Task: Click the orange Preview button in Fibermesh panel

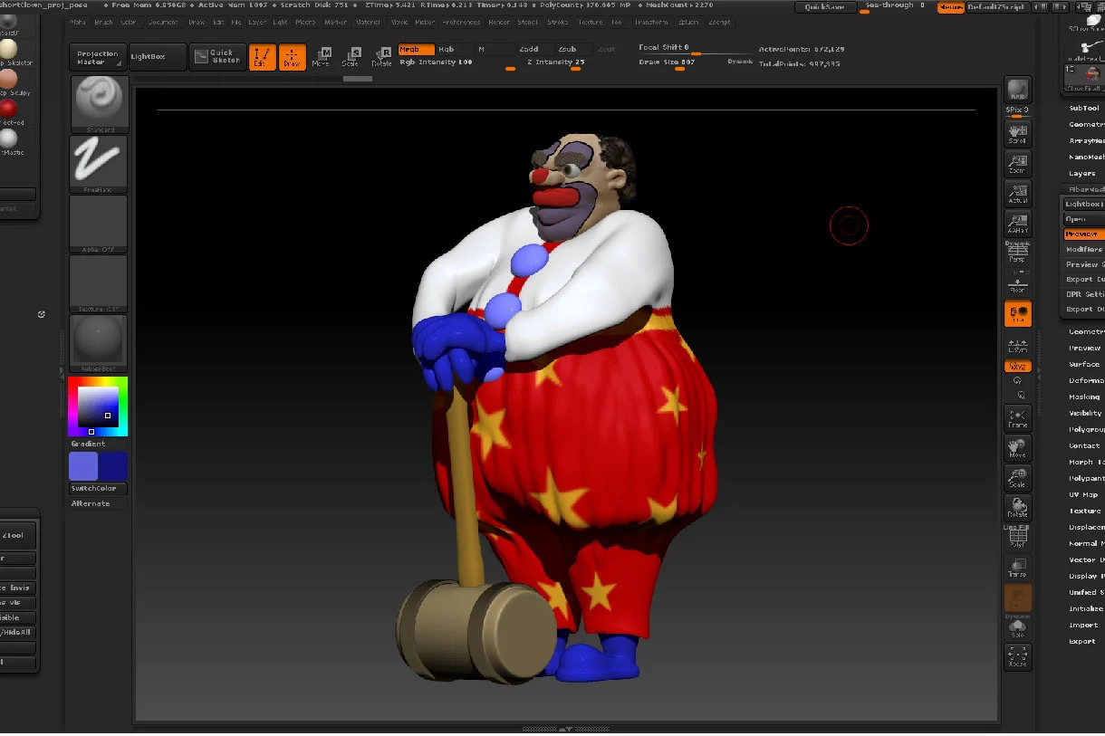Action: (x=1084, y=234)
